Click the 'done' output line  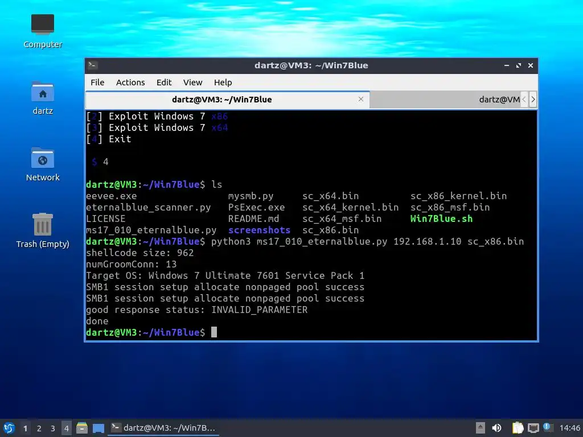tap(97, 321)
